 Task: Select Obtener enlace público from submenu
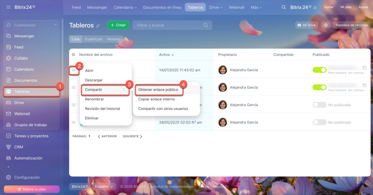coord(158,90)
